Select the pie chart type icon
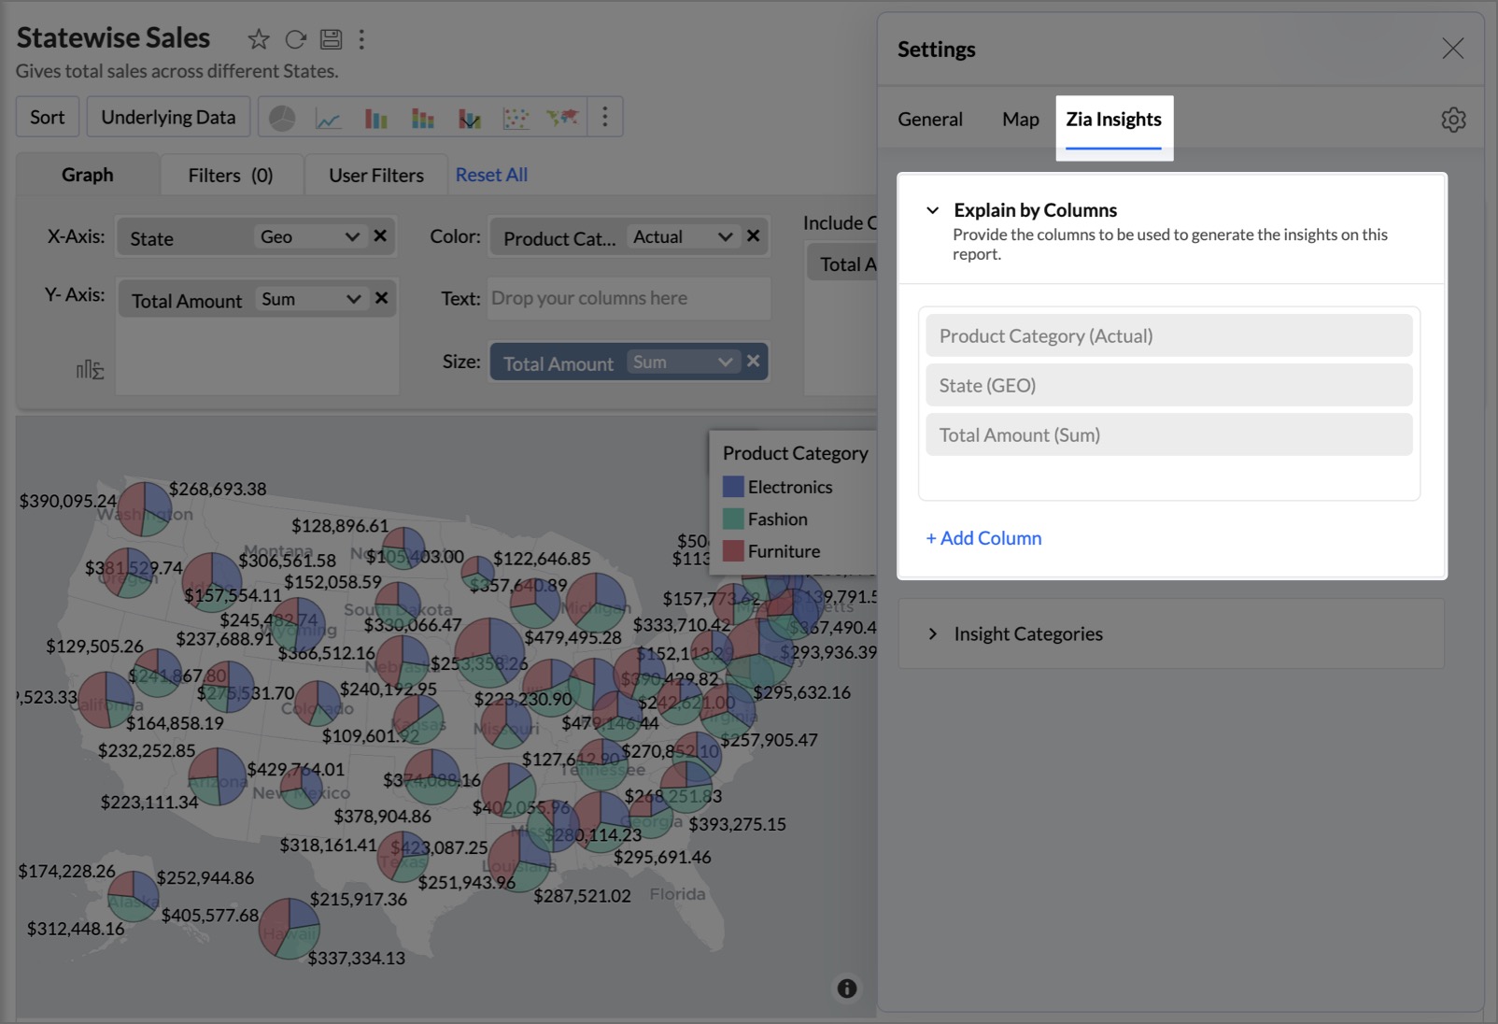This screenshot has height=1024, width=1498. pyautogui.click(x=282, y=118)
